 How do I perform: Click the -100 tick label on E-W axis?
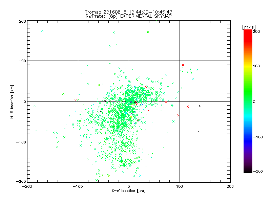point(78,187)
